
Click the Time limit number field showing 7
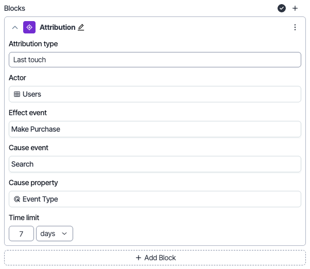21,234
